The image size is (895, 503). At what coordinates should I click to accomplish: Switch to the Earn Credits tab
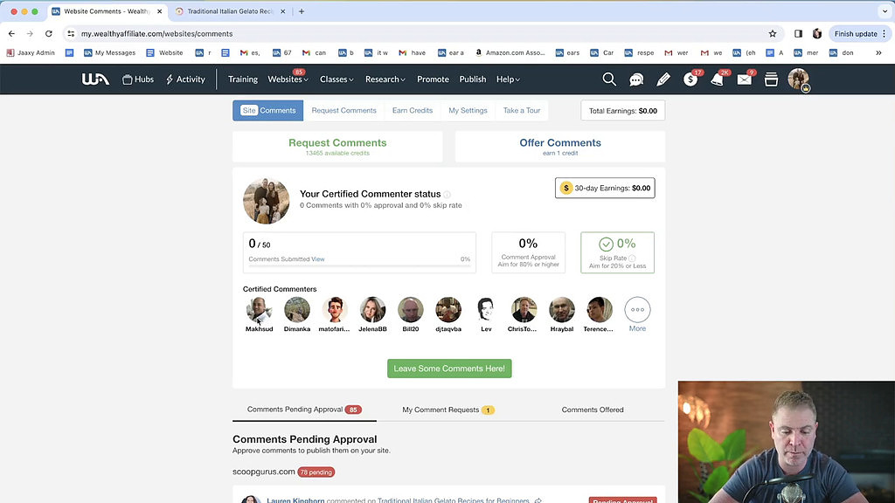click(x=412, y=110)
